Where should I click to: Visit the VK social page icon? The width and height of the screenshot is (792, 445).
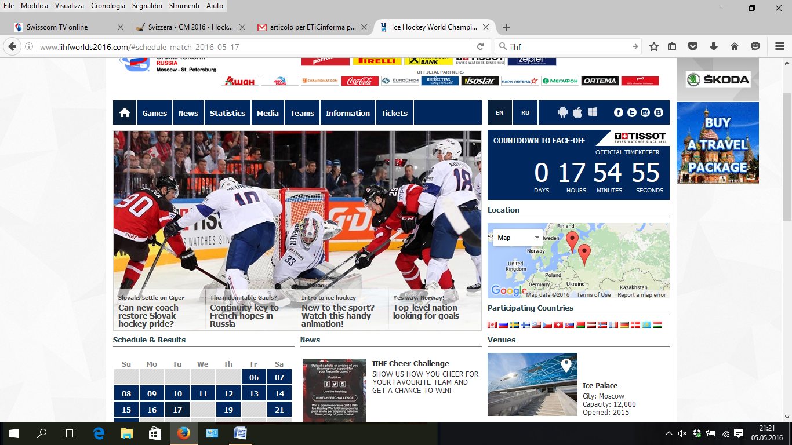click(x=659, y=113)
